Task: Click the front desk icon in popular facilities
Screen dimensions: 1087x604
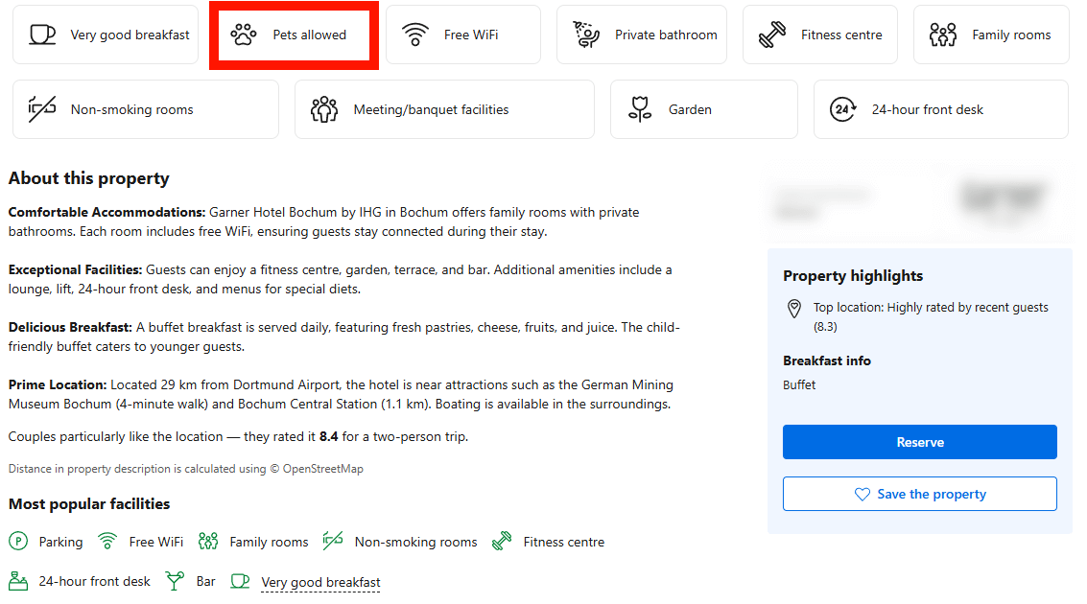Action: click(18, 581)
